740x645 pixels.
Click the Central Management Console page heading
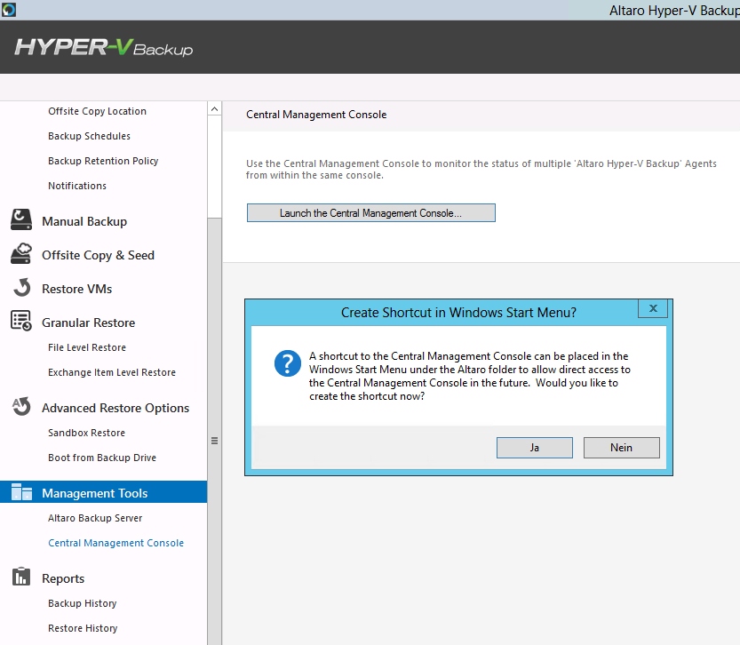(x=316, y=115)
